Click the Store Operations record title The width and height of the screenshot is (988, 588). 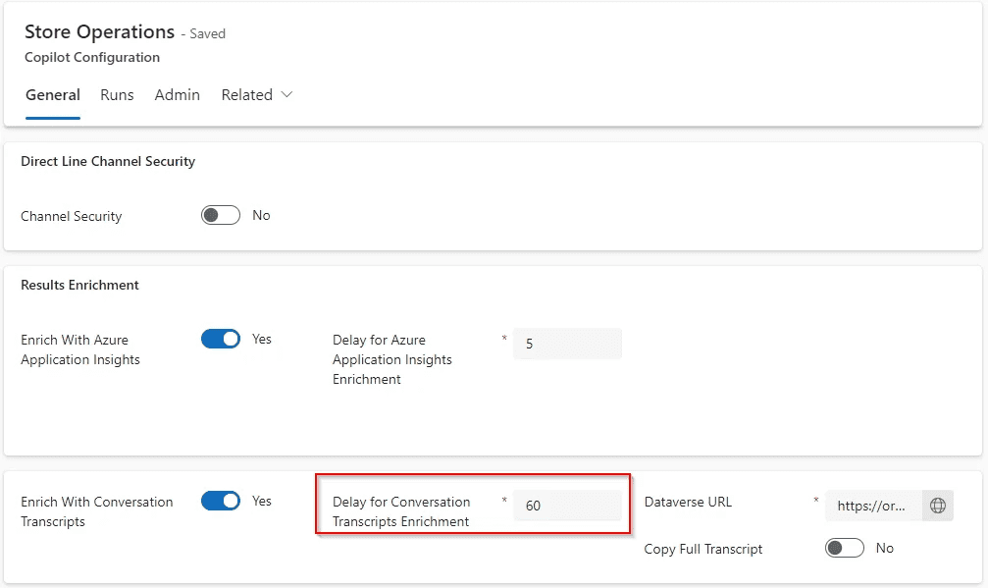coord(99,31)
